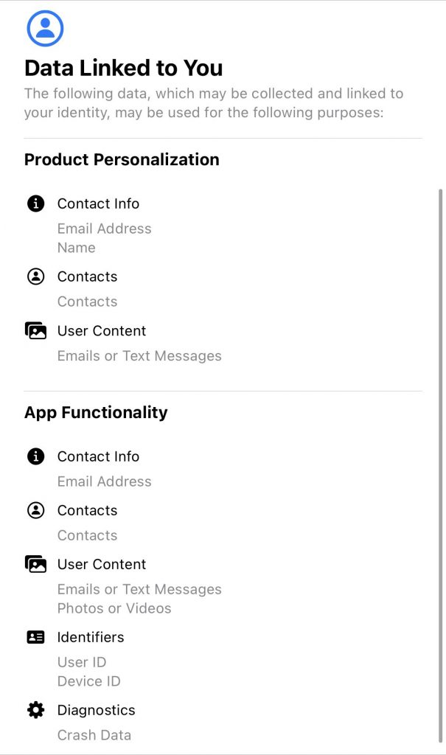The image size is (446, 755).
Task: Click the Contact Info icon under Product Personalization
Action: pos(35,203)
